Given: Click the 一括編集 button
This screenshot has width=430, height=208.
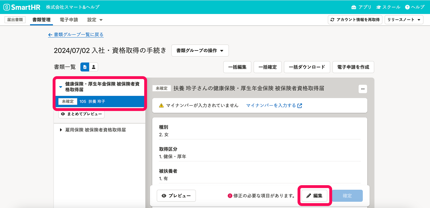Looking at the screenshot, I should 237,67.
